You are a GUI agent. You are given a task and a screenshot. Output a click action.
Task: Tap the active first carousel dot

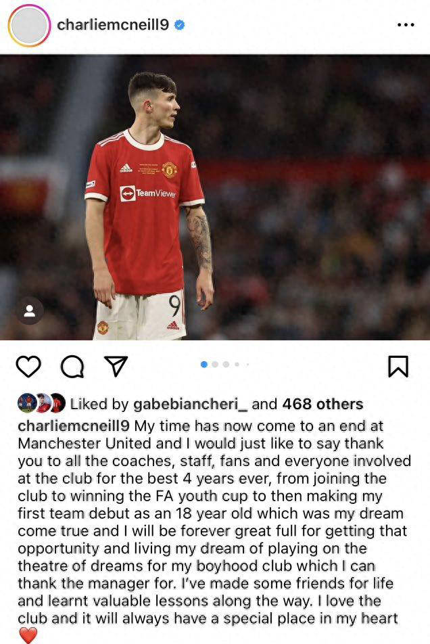[x=204, y=365]
